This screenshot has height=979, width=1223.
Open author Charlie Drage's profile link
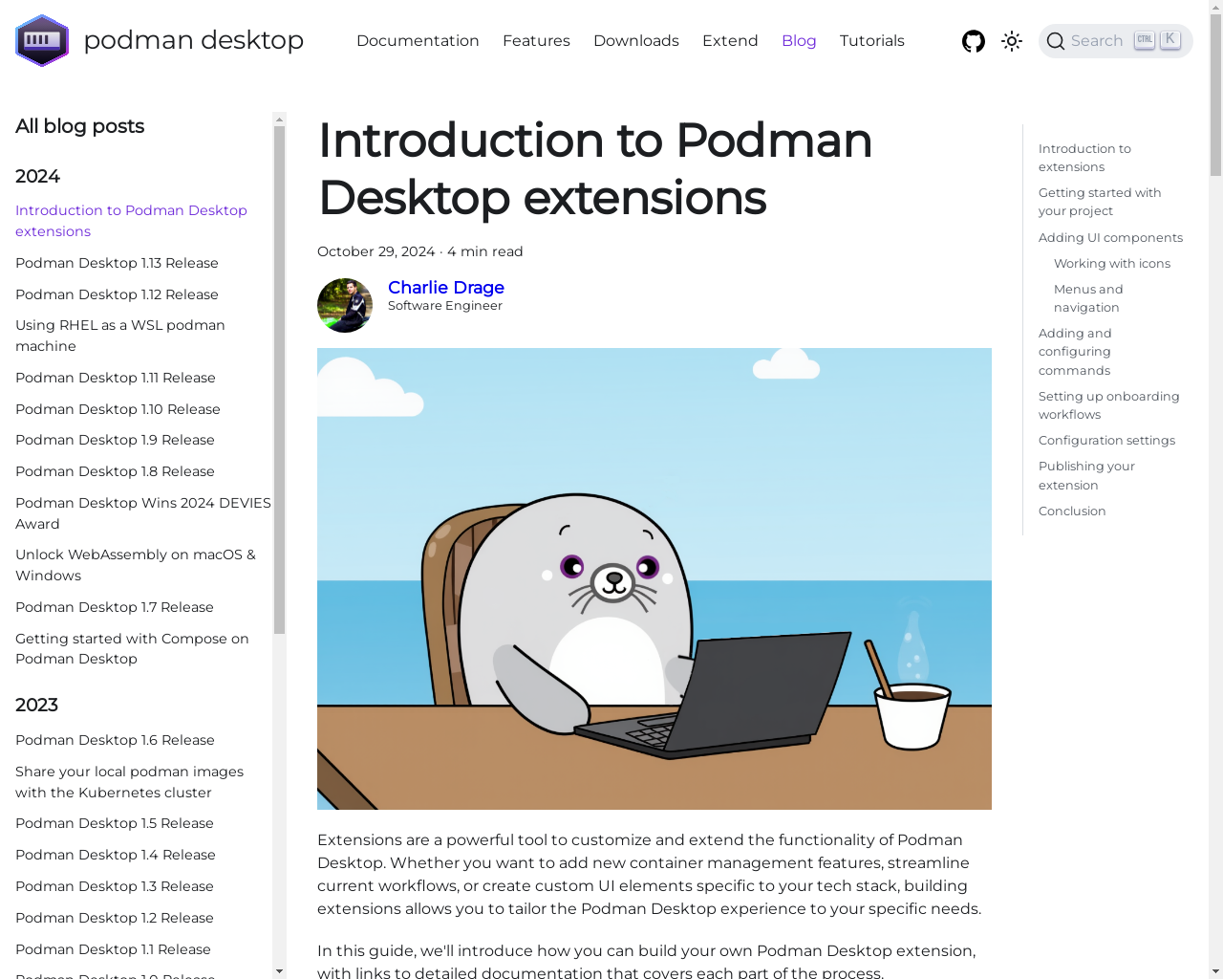[446, 287]
